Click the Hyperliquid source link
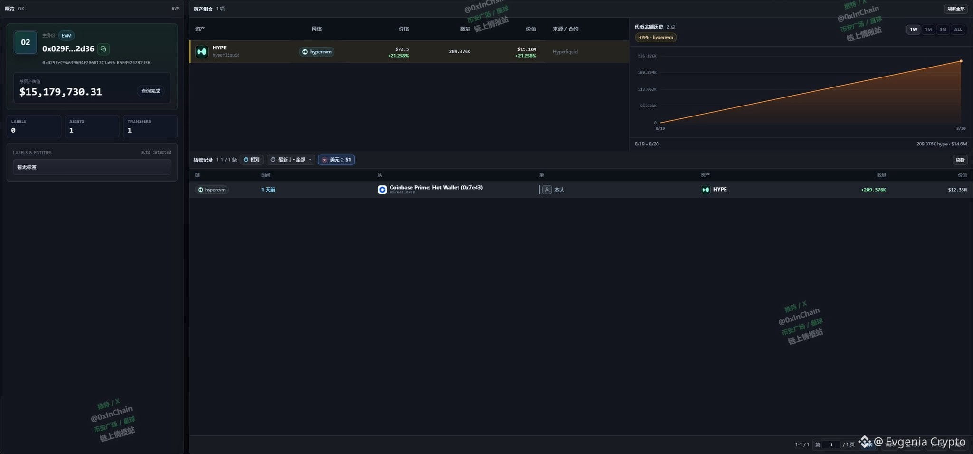Screen dimensions: 973x454 tap(565, 52)
